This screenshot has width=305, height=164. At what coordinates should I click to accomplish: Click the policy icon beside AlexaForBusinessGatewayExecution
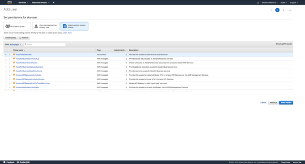(x=14, y=66)
